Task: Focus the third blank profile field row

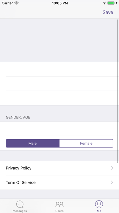Action: 59,98
